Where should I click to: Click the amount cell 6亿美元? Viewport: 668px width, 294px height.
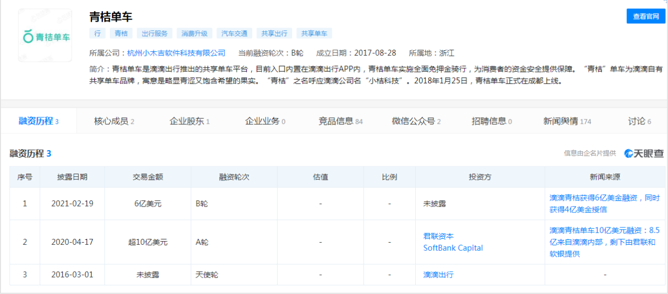pos(148,204)
